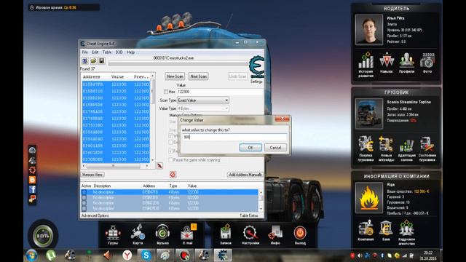Click the Next Scan button
The height and width of the screenshot is (262, 466).
coord(198,76)
